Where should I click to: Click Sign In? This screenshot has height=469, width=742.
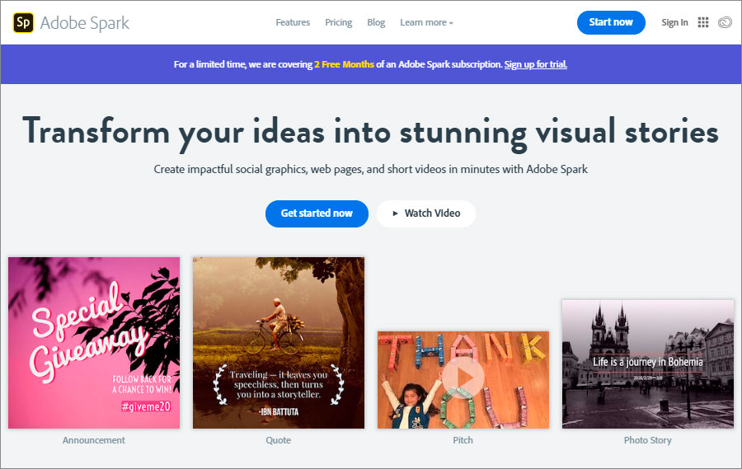674,22
